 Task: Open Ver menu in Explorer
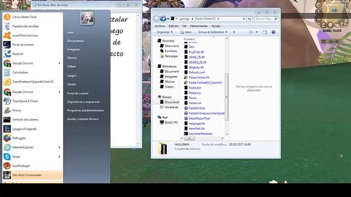184,26
